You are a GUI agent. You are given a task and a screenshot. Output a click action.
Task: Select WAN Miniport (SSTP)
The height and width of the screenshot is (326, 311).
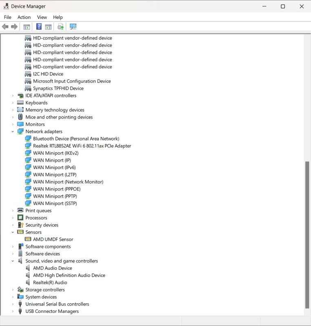tap(55, 203)
